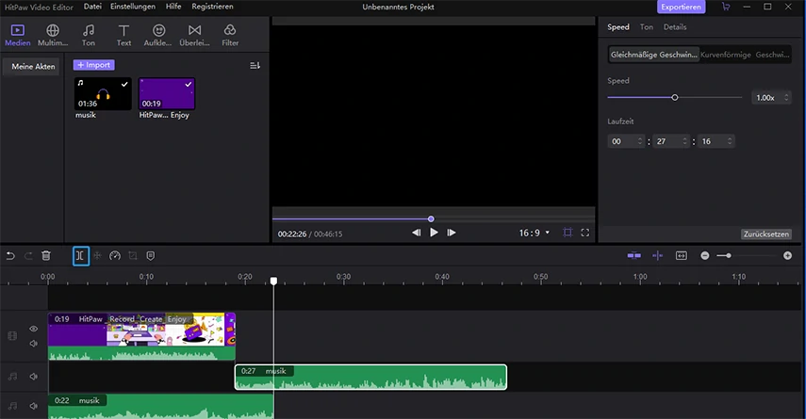Open the Text tool panel
This screenshot has width=806, height=419.
point(123,36)
